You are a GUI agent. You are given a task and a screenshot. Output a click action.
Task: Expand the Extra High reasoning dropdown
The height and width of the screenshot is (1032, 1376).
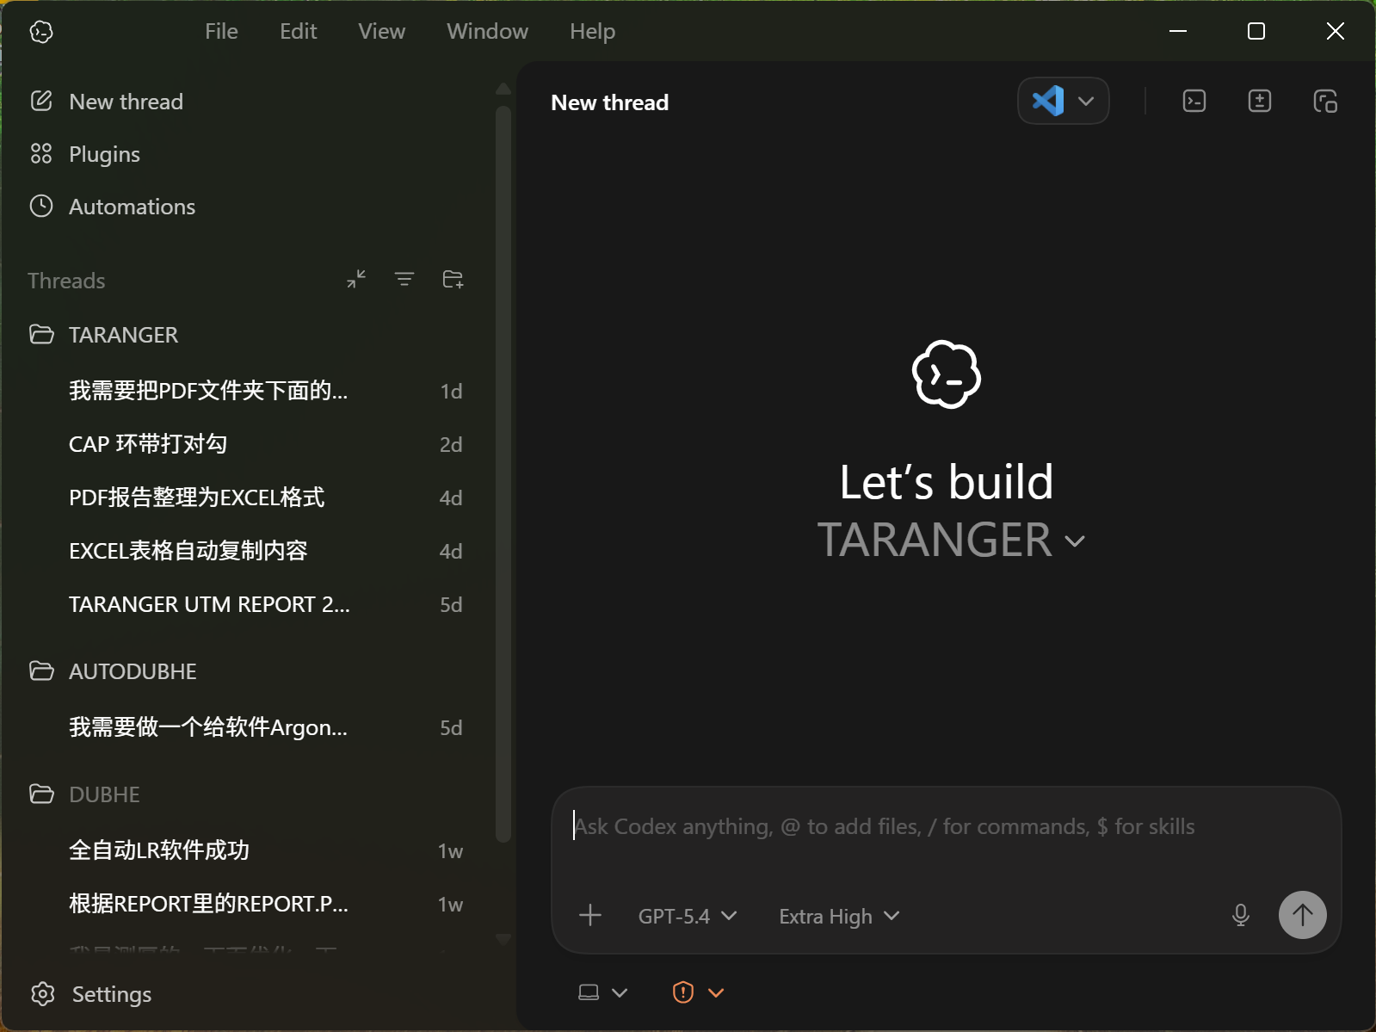tap(838, 916)
